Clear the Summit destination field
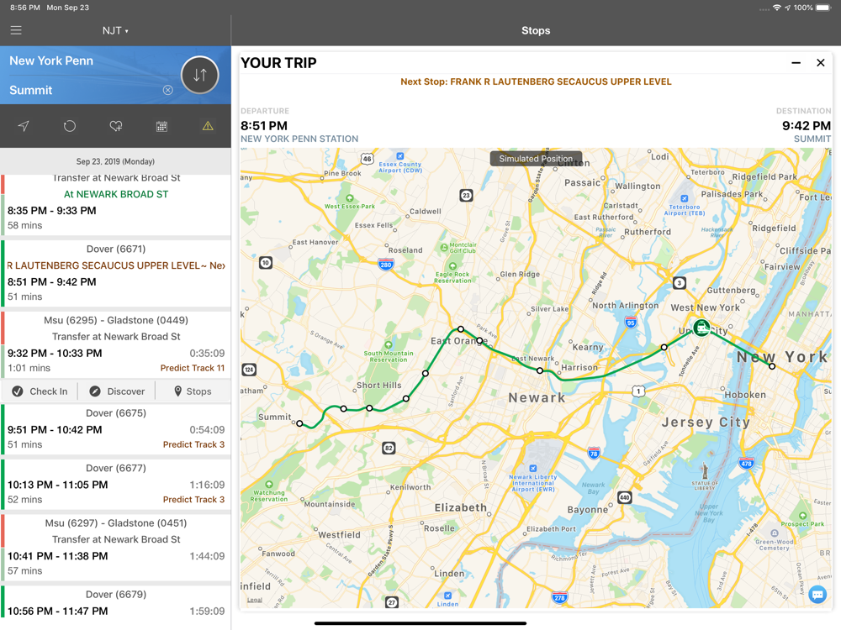The image size is (841, 630). (x=168, y=90)
